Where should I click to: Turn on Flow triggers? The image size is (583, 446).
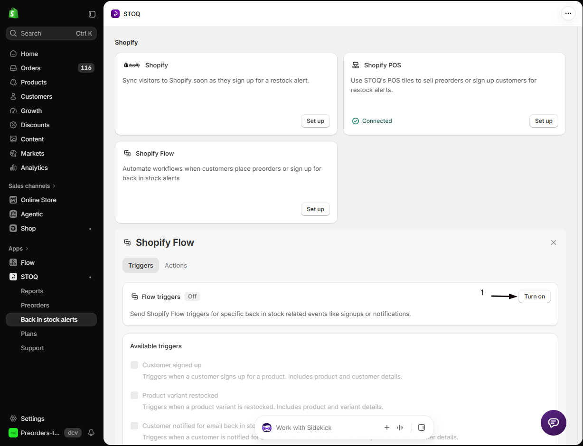tap(535, 297)
